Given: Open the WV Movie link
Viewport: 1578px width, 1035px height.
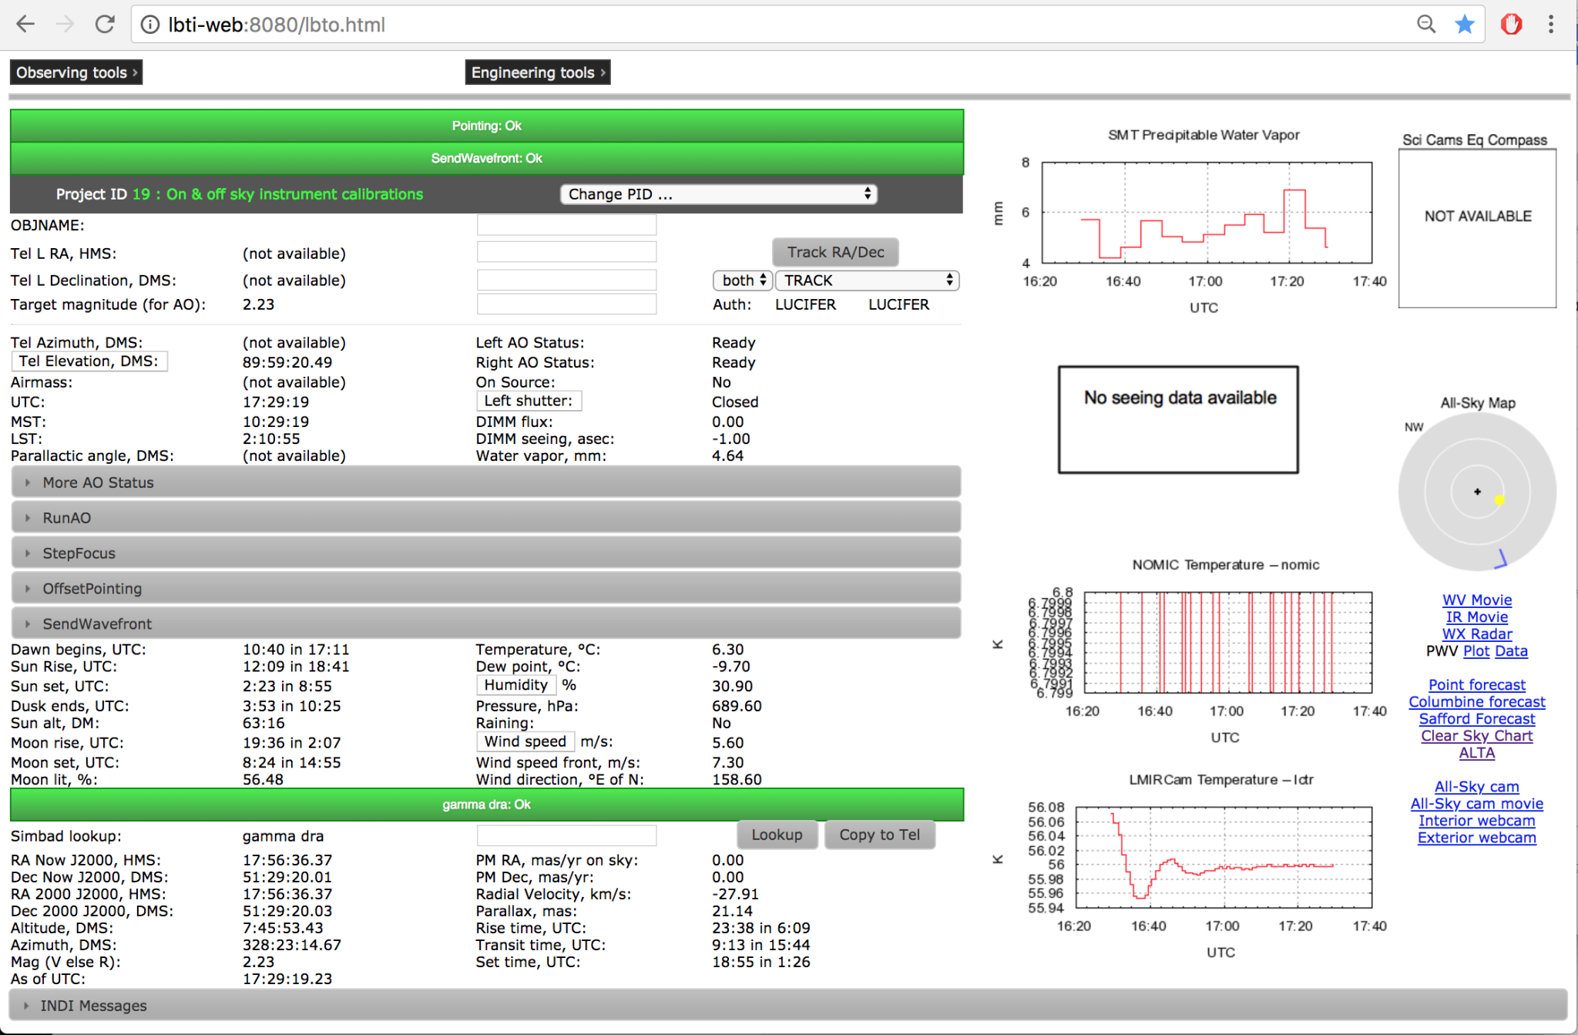Looking at the screenshot, I should [1476, 600].
